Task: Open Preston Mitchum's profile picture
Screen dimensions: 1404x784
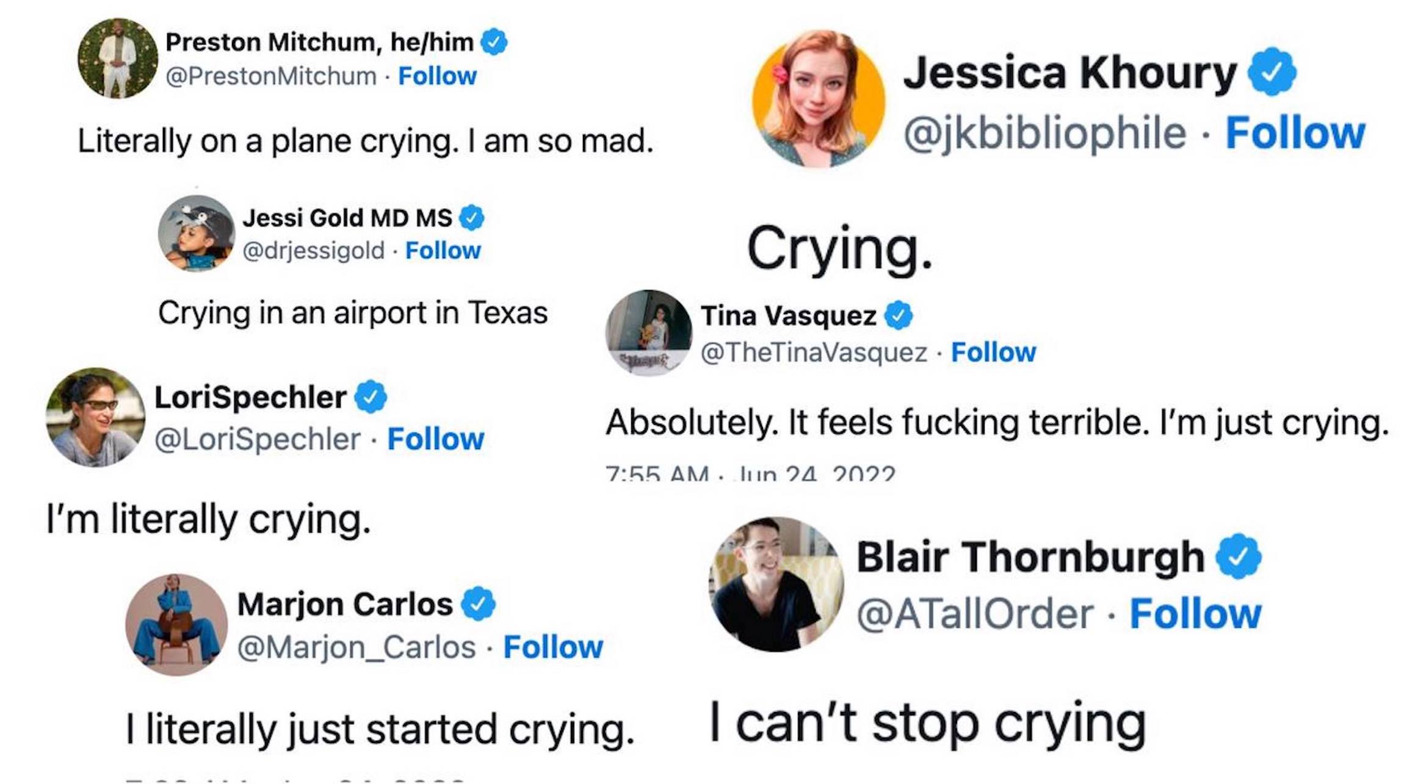Action: pyautogui.click(x=118, y=59)
